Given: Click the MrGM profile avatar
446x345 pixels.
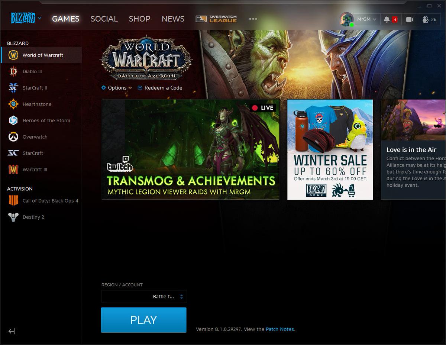Looking at the screenshot, I should tap(346, 19).
